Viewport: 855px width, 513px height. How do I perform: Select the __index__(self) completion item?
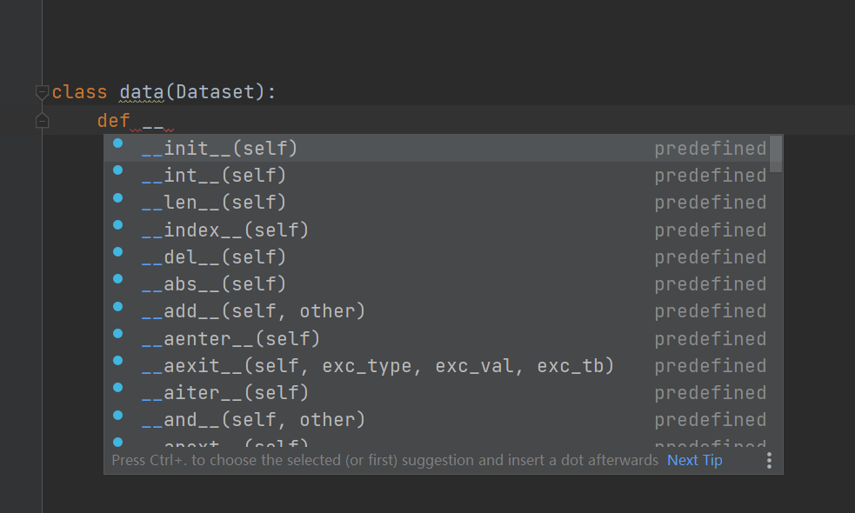click(x=225, y=230)
